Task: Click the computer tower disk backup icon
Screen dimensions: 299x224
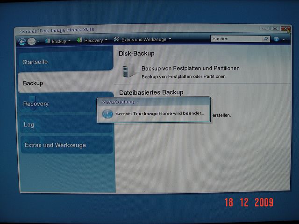Action: click(129, 71)
